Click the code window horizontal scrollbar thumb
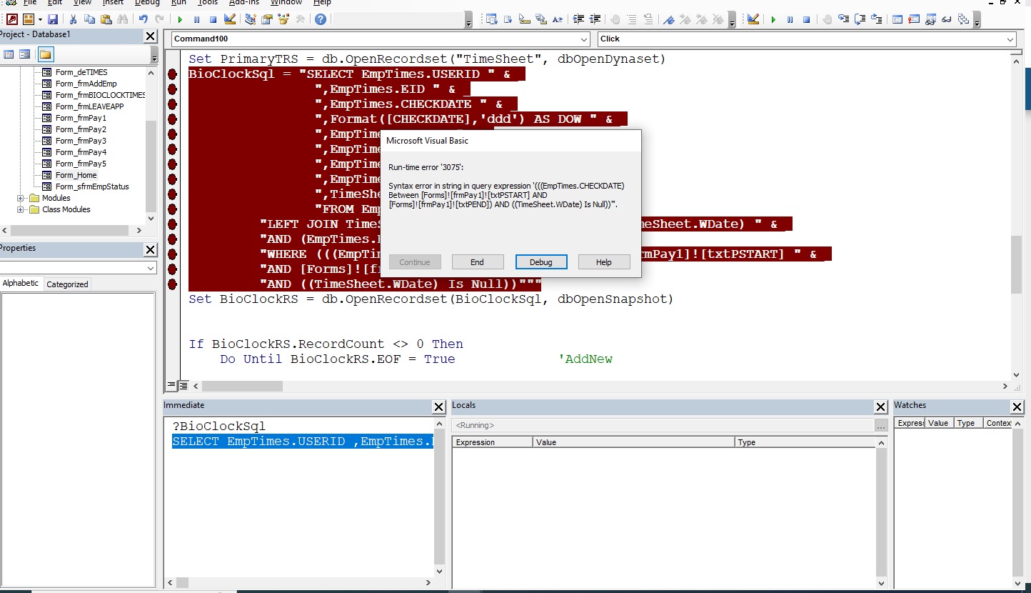The height and width of the screenshot is (593, 1031). (x=242, y=386)
